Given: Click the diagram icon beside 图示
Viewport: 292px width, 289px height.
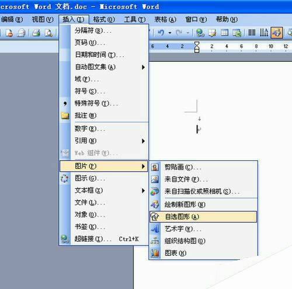Looking at the screenshot, I should [x=65, y=178].
